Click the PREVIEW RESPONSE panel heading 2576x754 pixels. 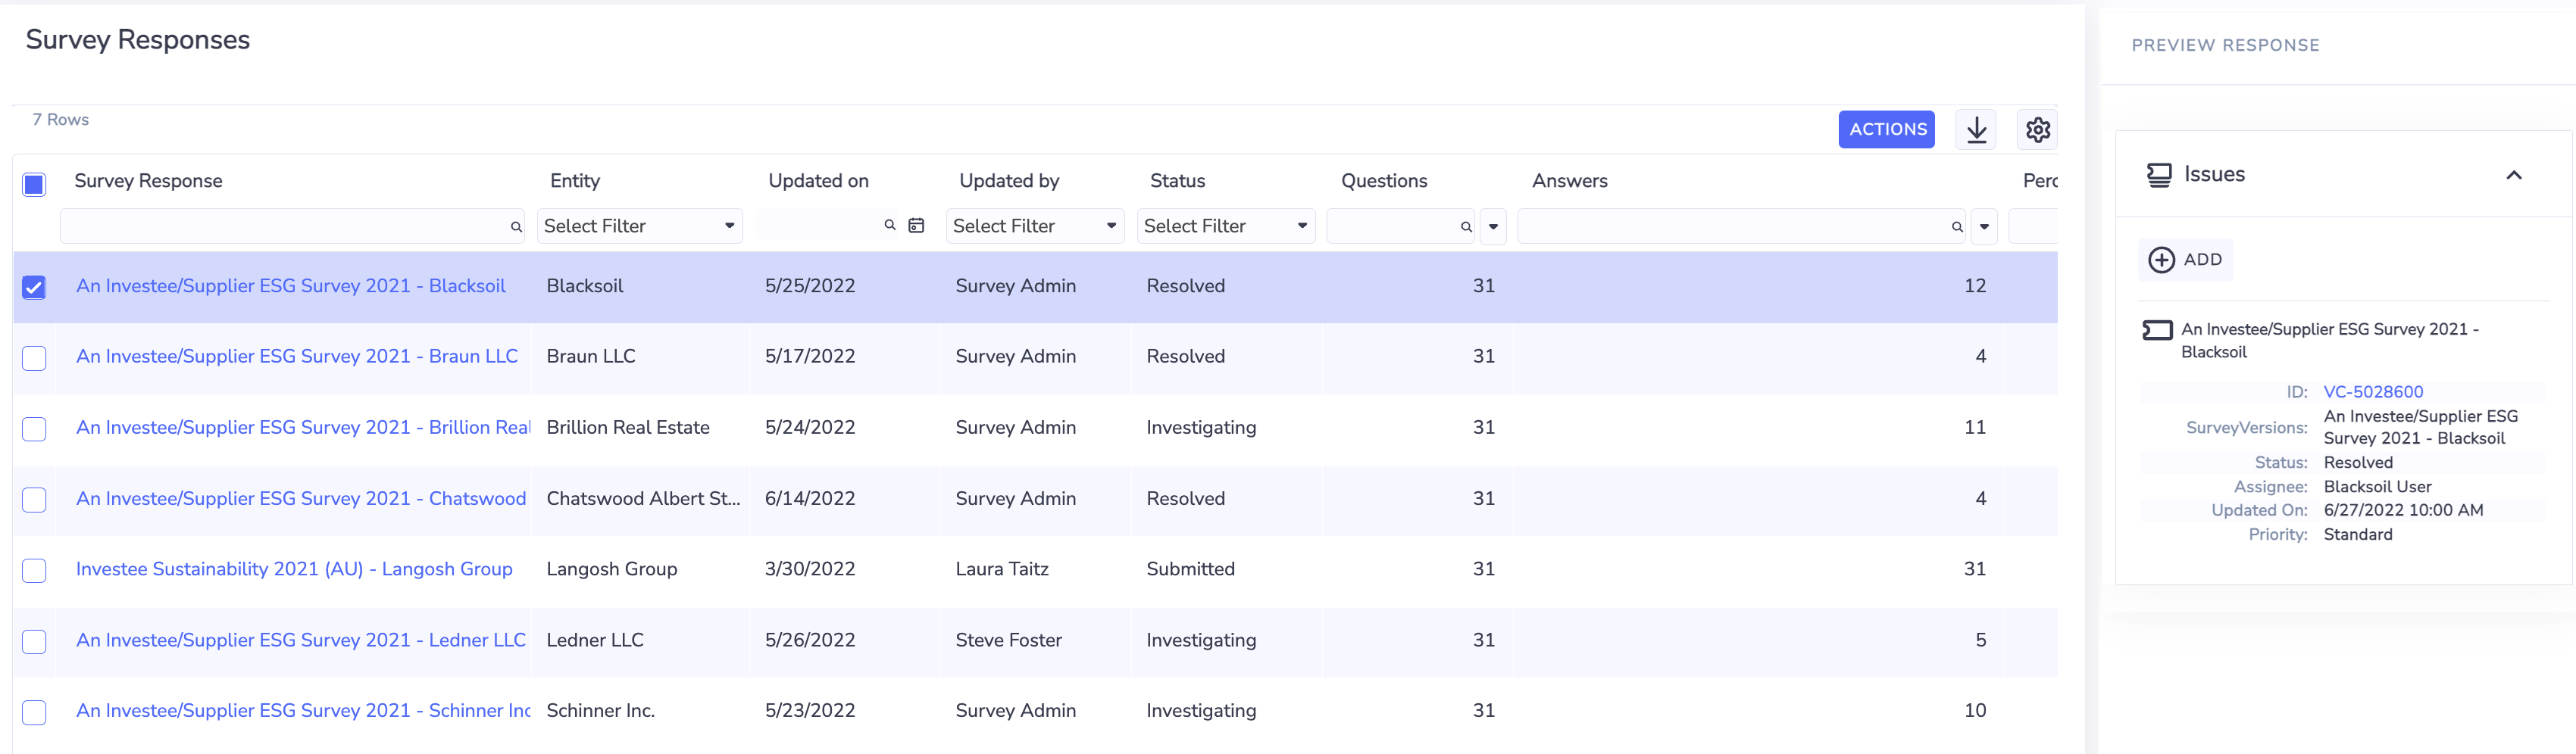(x=2225, y=45)
